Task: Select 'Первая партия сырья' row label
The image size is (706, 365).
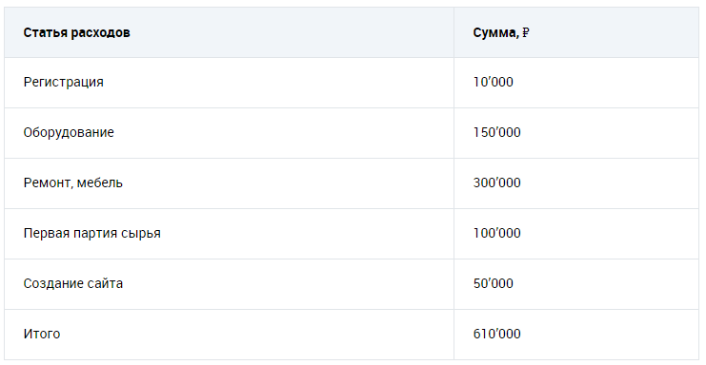Action: (91, 234)
